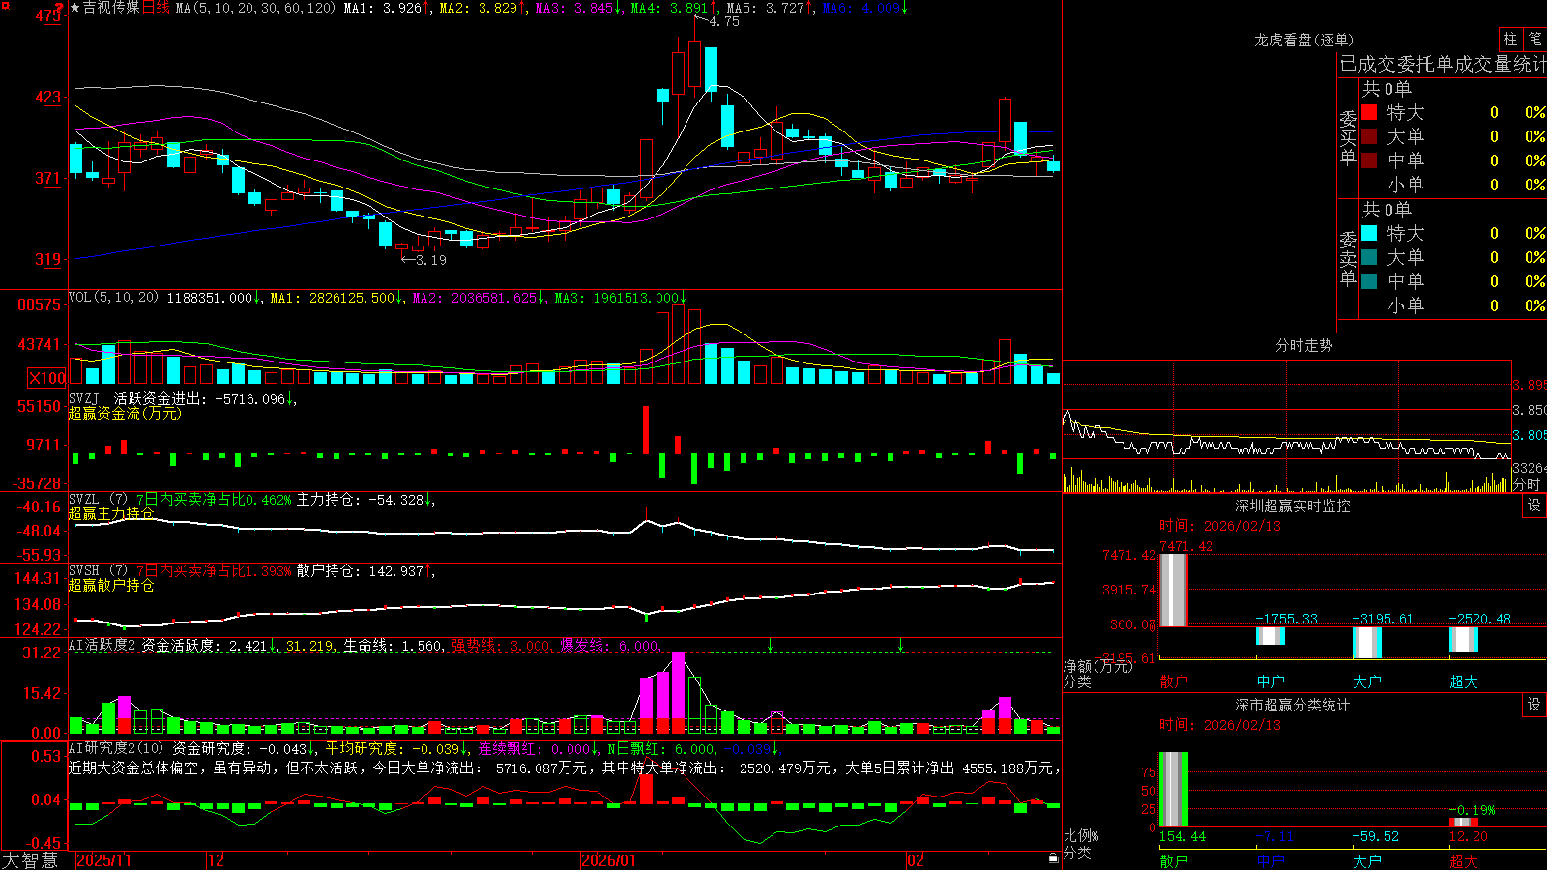Click the star icon before 吉视传媒
This screenshot has width=1547, height=870.
(x=75, y=8)
